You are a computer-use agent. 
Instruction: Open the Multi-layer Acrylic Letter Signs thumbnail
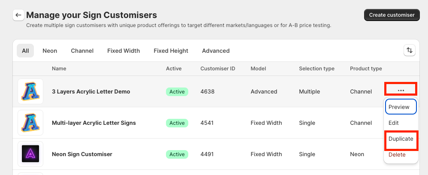click(x=30, y=123)
